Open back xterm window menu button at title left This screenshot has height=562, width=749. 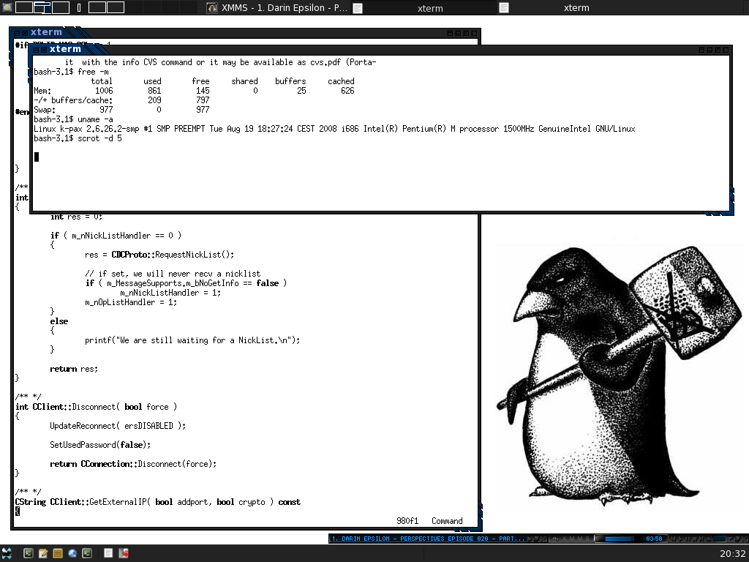(x=17, y=33)
